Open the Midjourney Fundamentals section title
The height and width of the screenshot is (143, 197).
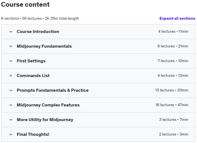(44, 46)
